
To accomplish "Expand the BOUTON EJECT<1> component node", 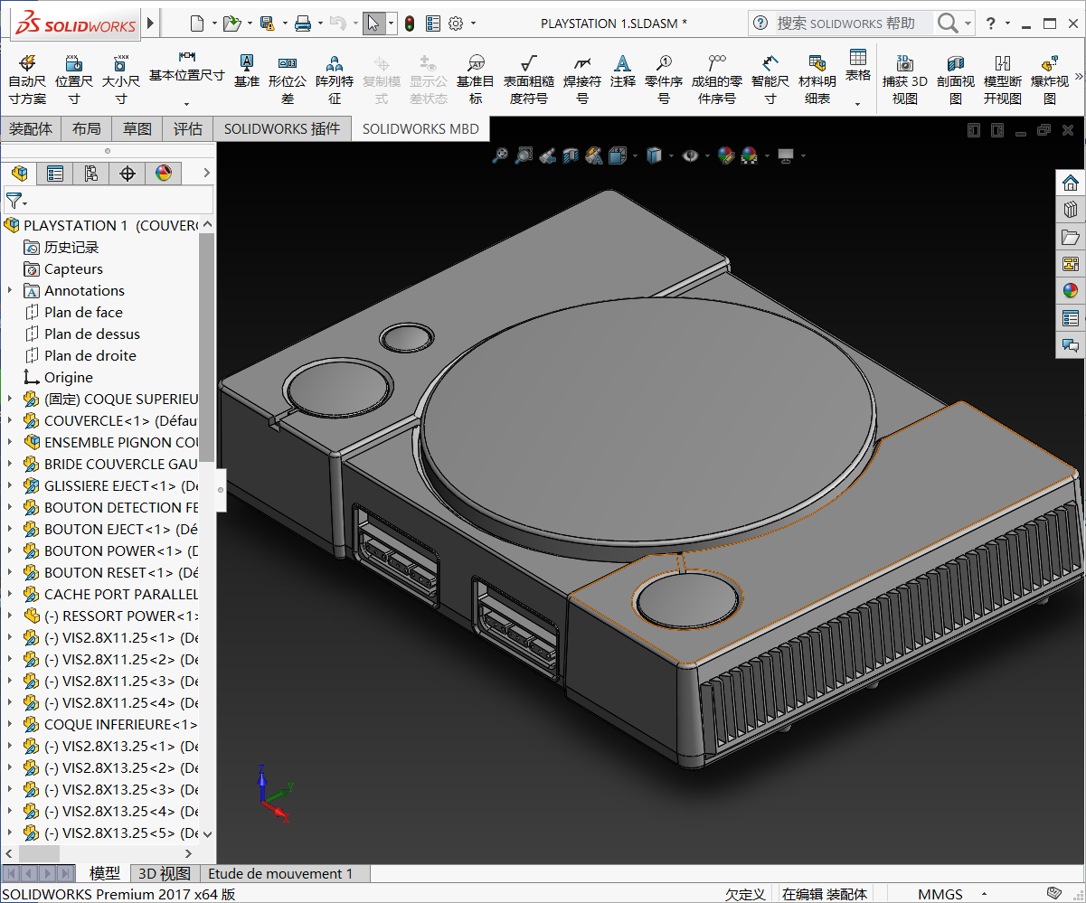I will 10,529.
